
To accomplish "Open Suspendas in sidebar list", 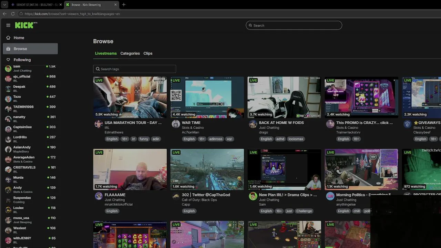I will tap(30, 200).
